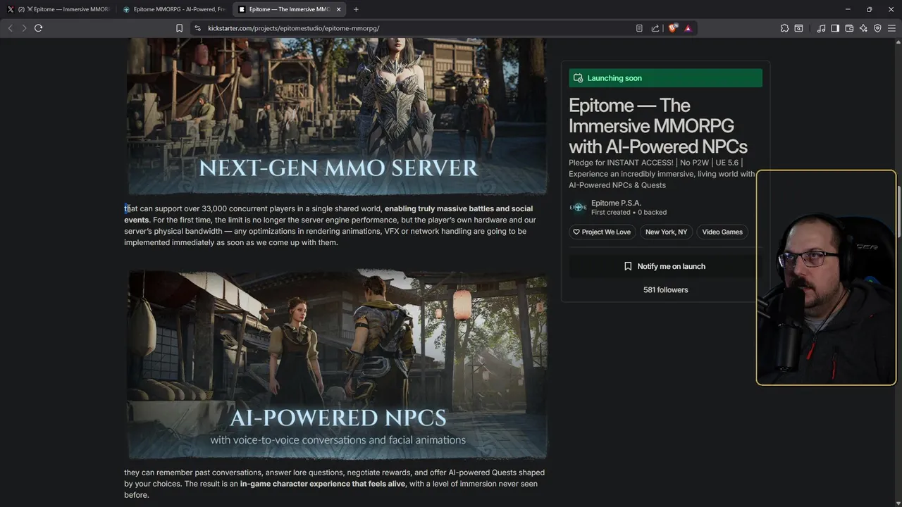Open the extensions puzzle icon
This screenshot has height=507, width=902.
click(x=784, y=28)
